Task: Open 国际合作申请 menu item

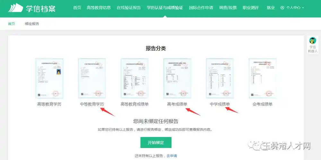Action: [x=201, y=8]
